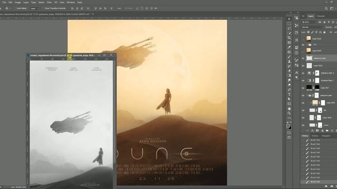Open Edit Toolbar three dots in toolbox
337x189 pixels.
289,118
